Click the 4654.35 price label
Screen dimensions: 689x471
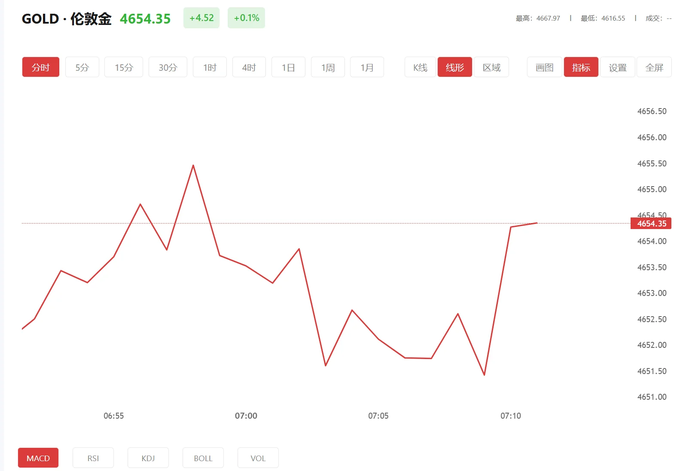650,223
